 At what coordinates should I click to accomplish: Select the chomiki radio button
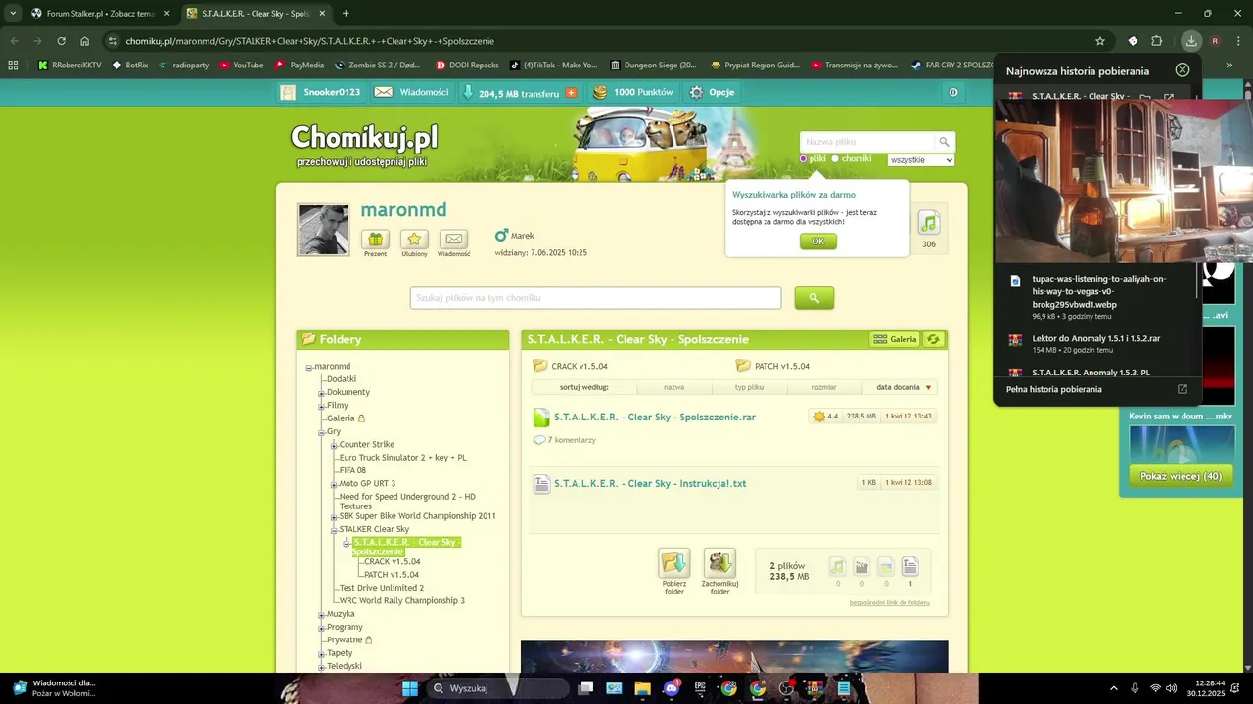[835, 158]
